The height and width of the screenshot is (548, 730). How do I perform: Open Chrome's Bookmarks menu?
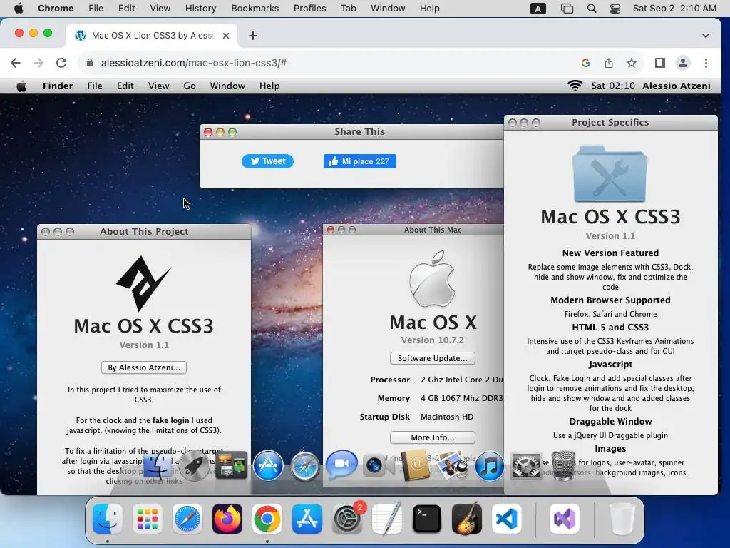[255, 9]
